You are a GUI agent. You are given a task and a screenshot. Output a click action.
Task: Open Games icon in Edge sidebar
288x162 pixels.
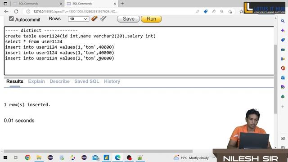[x=283, y=59]
